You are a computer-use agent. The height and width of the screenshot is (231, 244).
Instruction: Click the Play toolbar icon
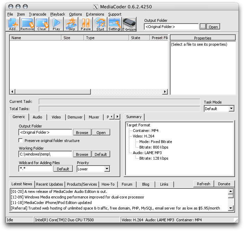pyautogui.click(x=56, y=24)
